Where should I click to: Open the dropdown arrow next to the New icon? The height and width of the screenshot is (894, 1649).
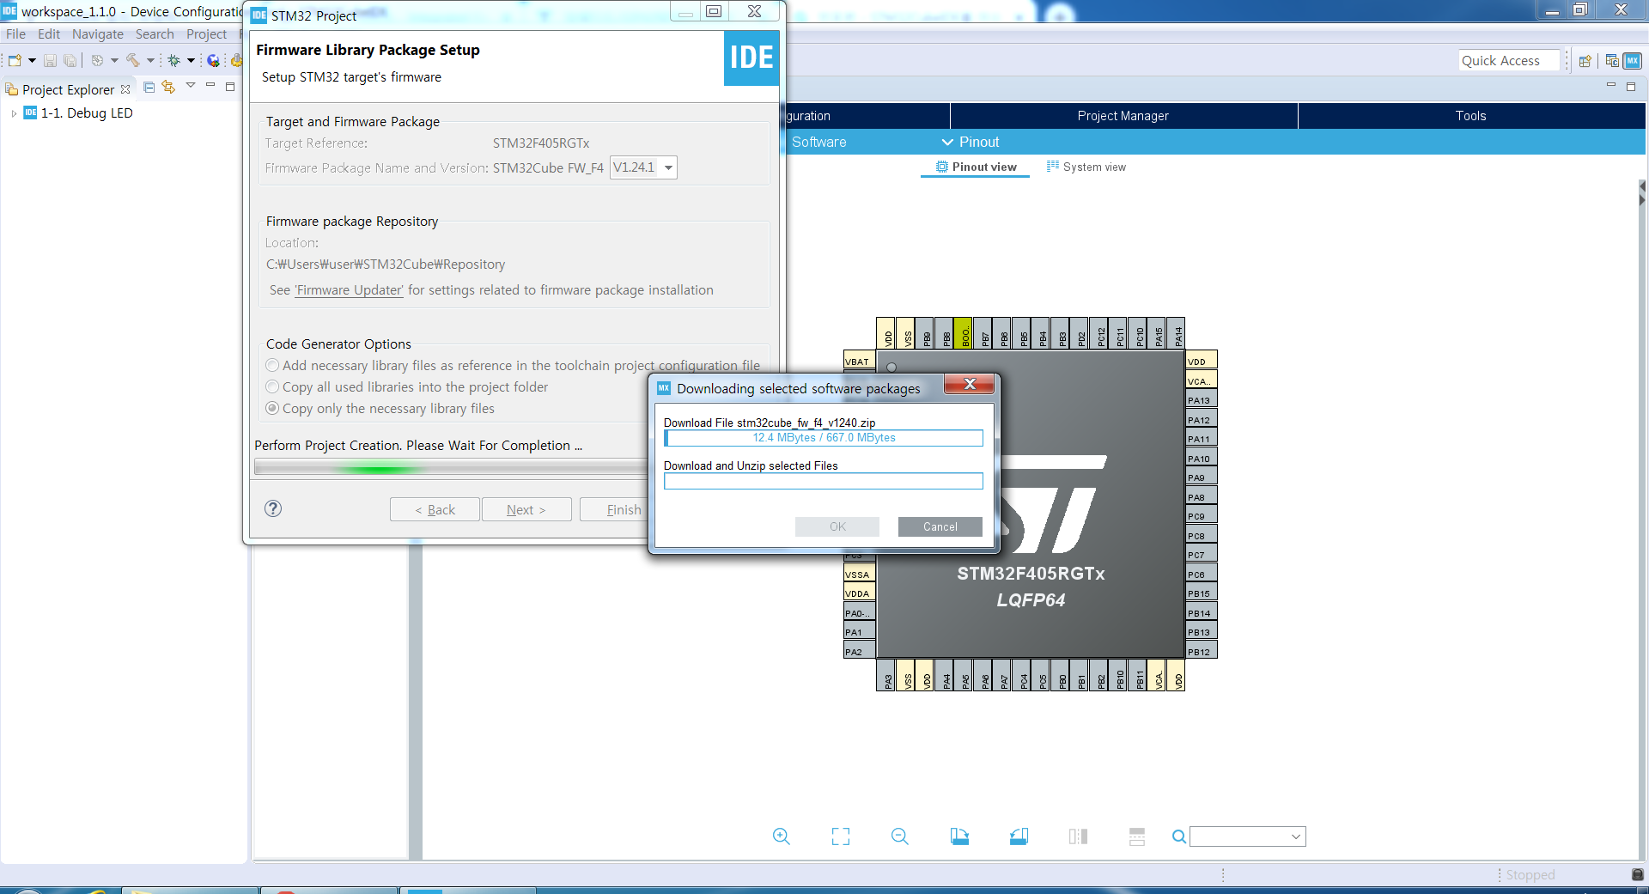point(32,60)
